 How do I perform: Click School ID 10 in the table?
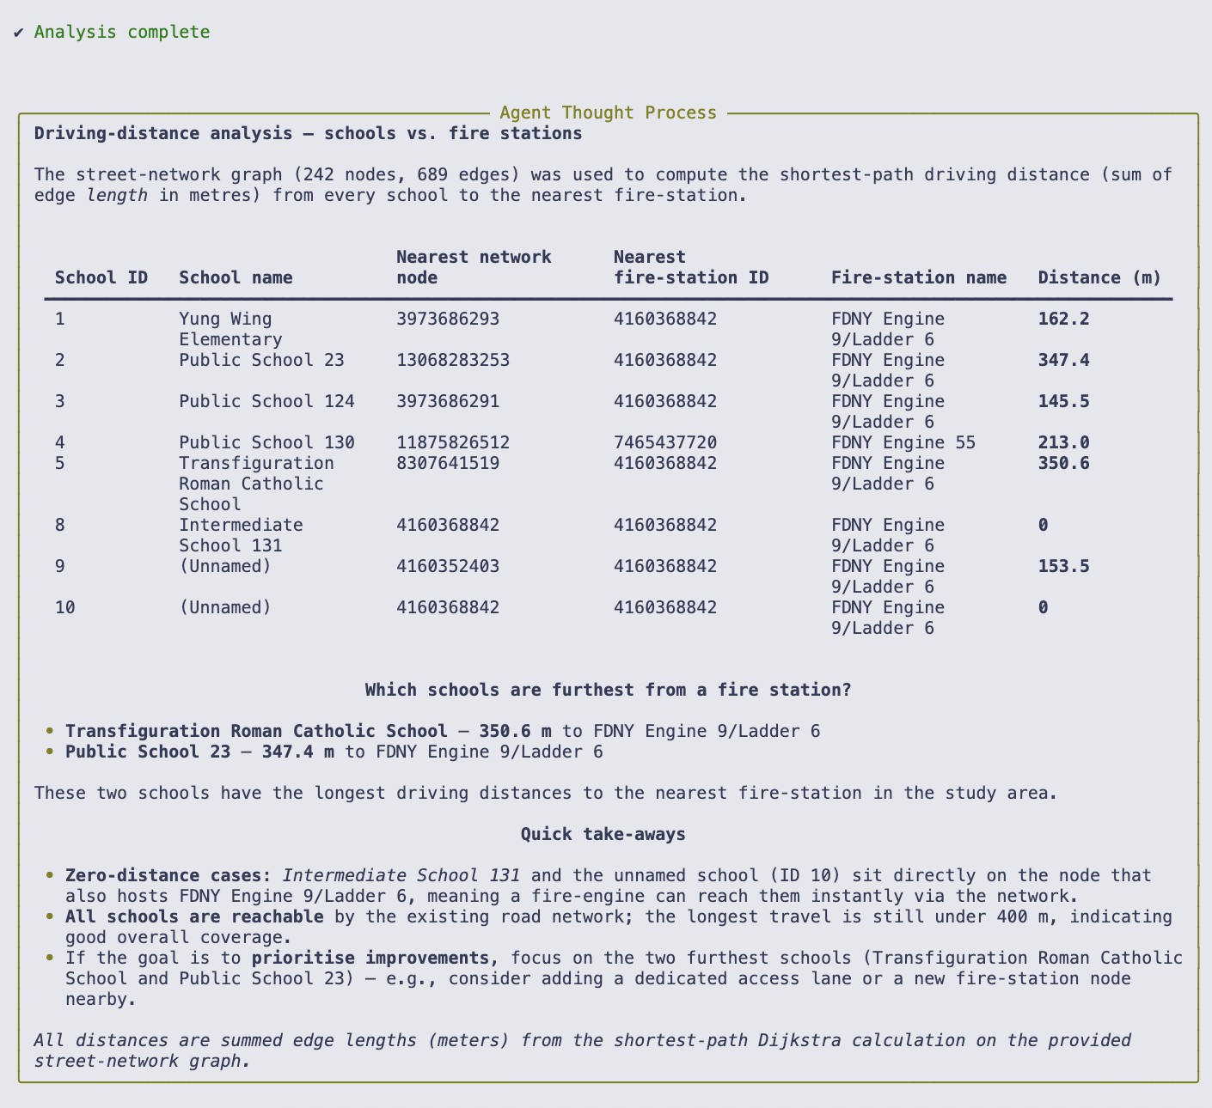tap(65, 607)
